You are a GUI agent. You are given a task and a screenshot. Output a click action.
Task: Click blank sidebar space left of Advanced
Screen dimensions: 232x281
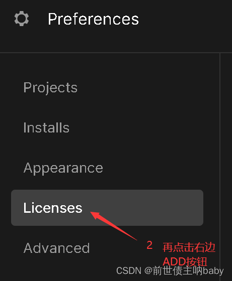(x=11, y=248)
